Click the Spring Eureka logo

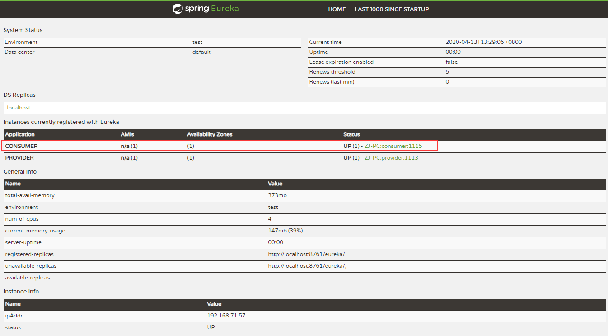206,9
